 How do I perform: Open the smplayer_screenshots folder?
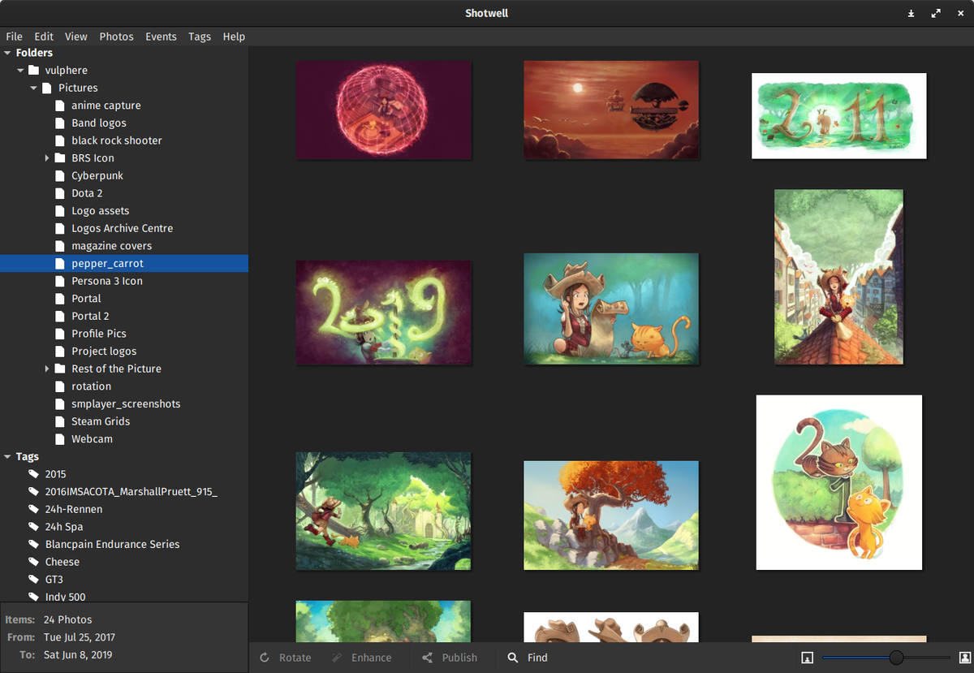click(124, 403)
